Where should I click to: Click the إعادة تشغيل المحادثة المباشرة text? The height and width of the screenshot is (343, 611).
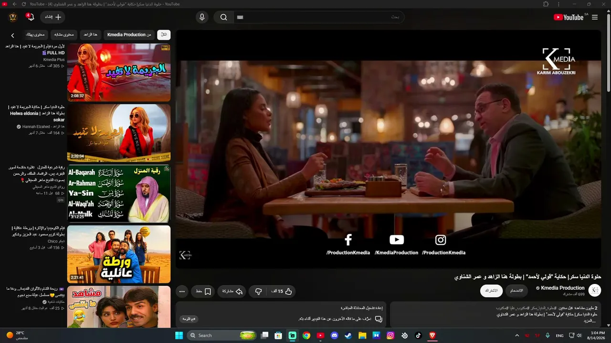point(361,308)
